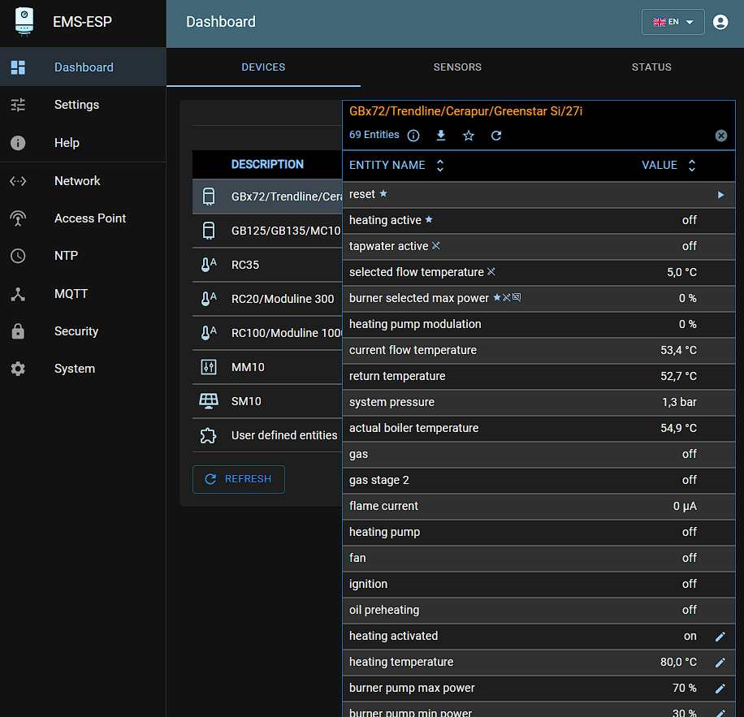Screen dimensions: 744x717
Task: Open the STATUS tab
Action: (651, 67)
